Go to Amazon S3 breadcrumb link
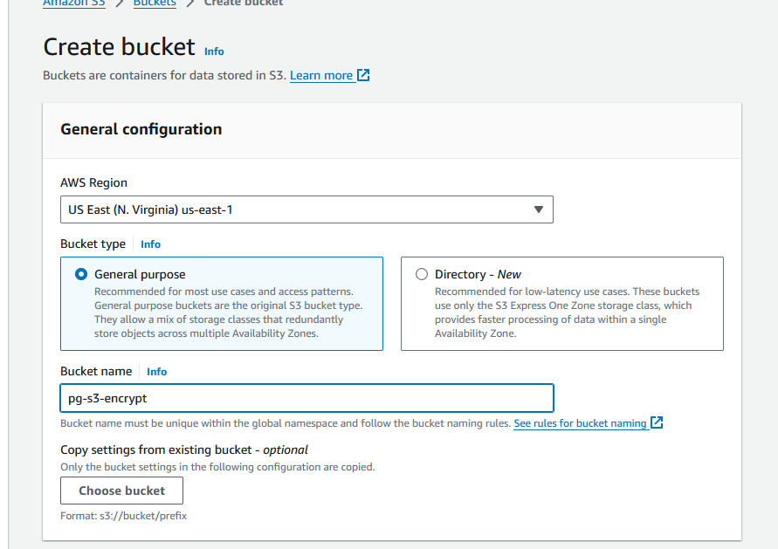This screenshot has width=778, height=549. [x=73, y=3]
